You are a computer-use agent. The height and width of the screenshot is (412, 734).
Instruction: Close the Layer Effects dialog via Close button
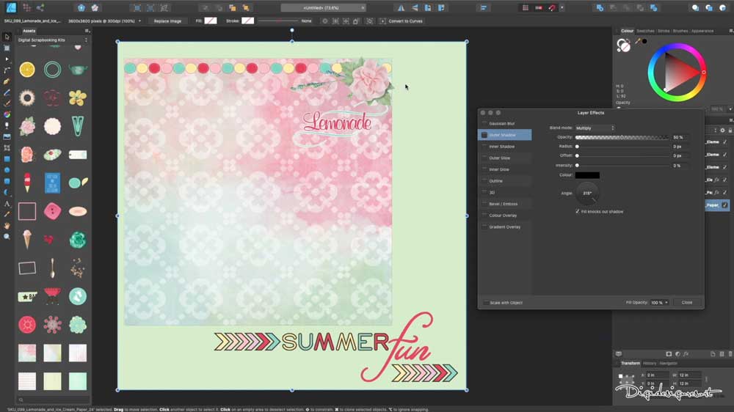tap(687, 303)
